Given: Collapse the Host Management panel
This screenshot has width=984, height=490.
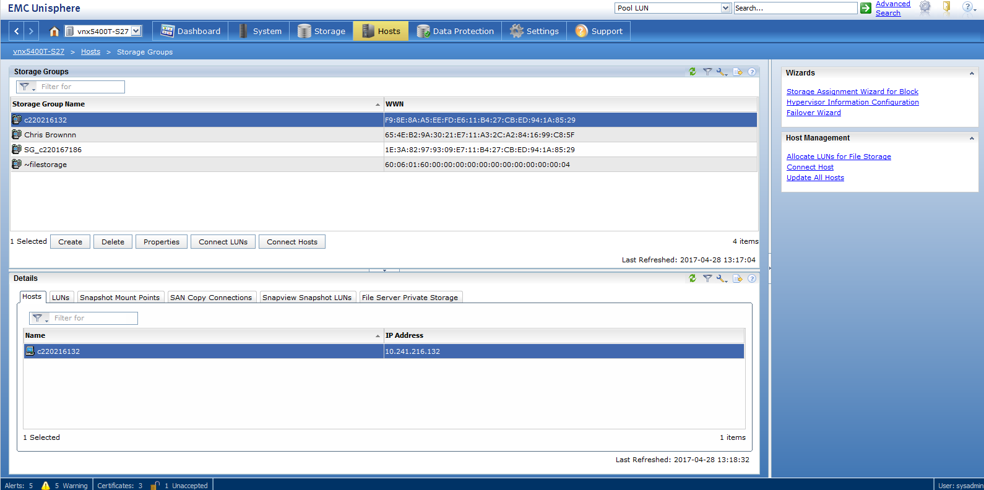Looking at the screenshot, I should (972, 139).
